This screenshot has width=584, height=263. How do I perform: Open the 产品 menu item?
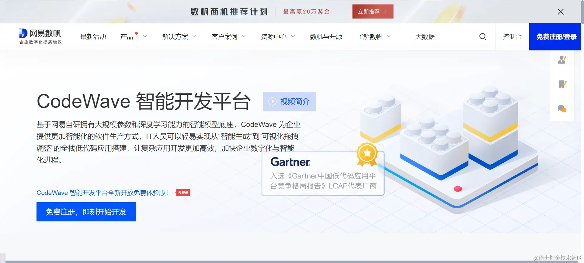tap(127, 37)
